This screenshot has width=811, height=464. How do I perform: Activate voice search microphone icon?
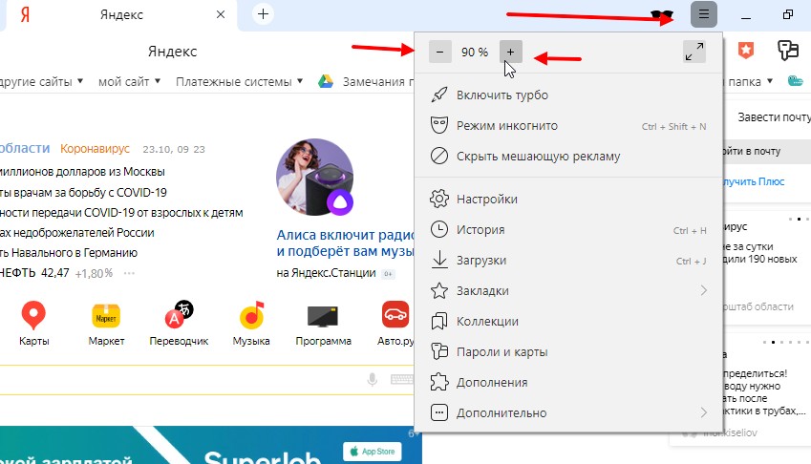pyautogui.click(x=372, y=380)
